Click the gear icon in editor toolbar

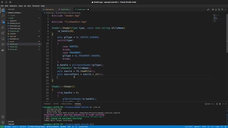213,10
